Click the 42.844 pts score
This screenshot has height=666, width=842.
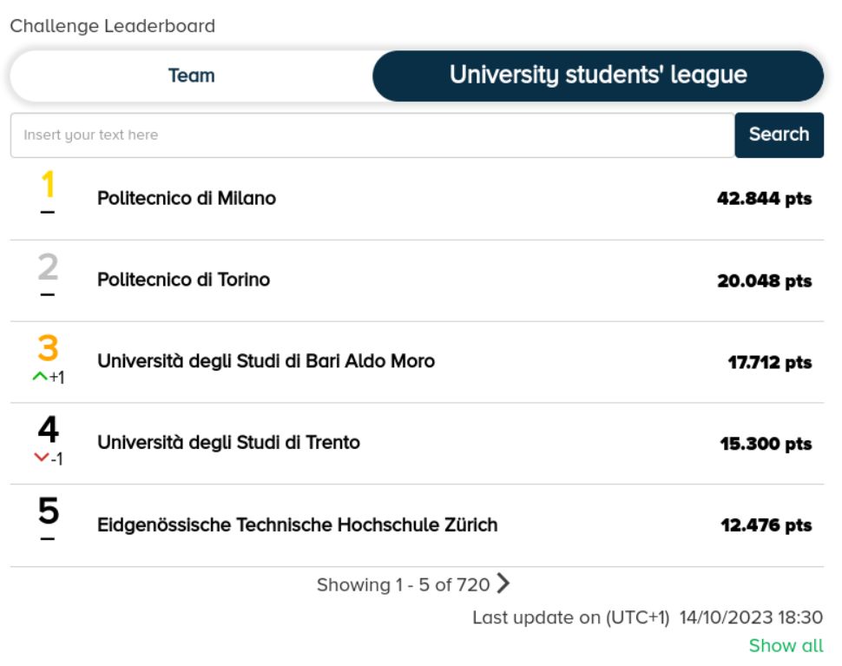pos(764,199)
